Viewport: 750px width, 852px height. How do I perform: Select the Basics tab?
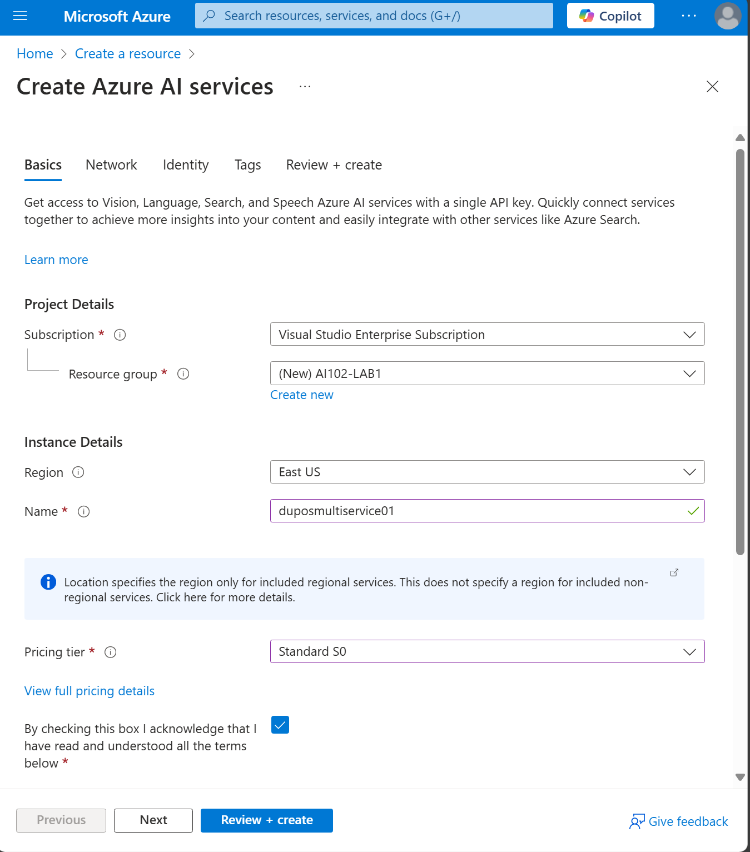[43, 165]
